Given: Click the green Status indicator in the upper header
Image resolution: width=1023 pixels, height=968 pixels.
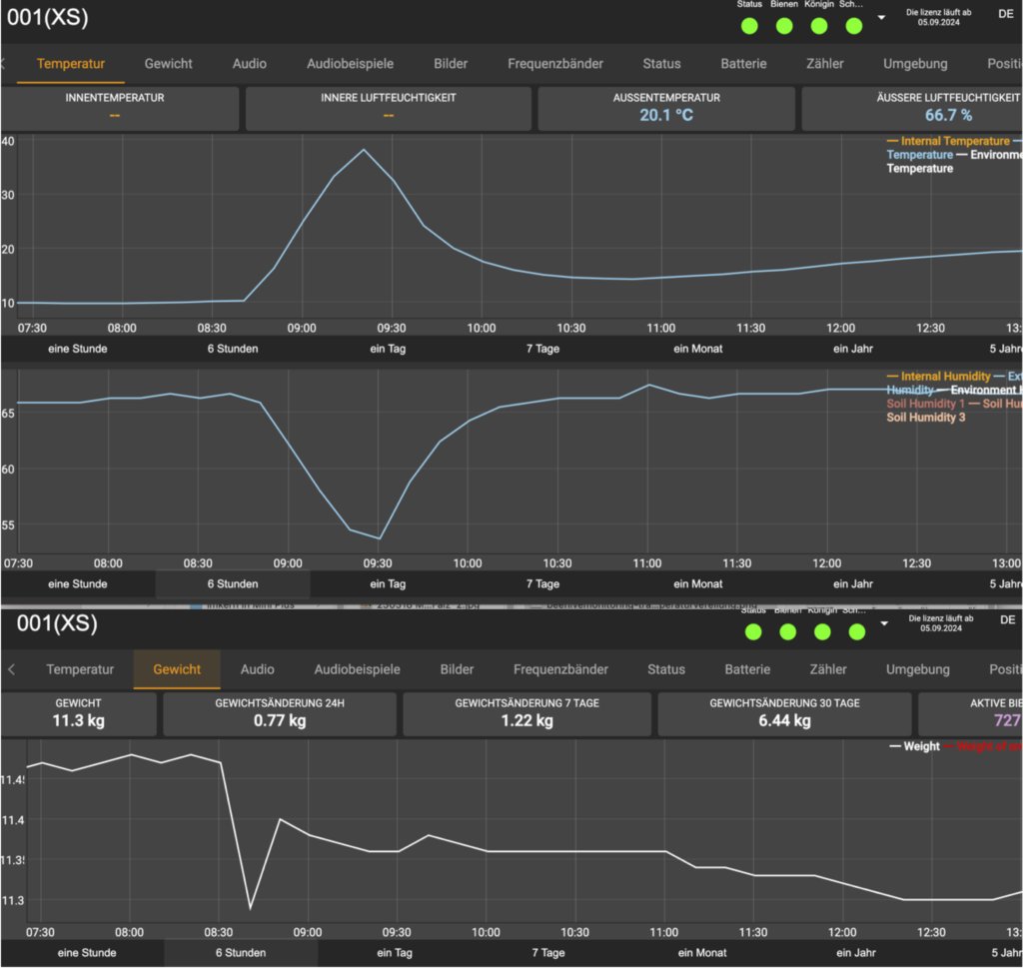Looking at the screenshot, I should pos(749,26).
